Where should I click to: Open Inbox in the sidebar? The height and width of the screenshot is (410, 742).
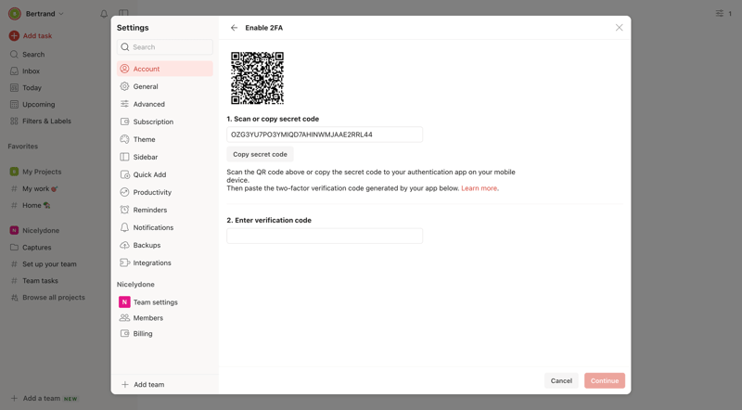[x=32, y=71]
